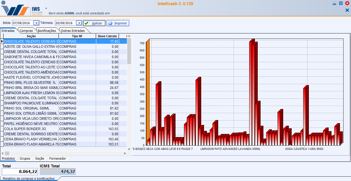Image resolution: width=351 pixels, height=181 pixels.
Task: Click the 103,51 Base Calculo cell
Action: click(x=107, y=144)
